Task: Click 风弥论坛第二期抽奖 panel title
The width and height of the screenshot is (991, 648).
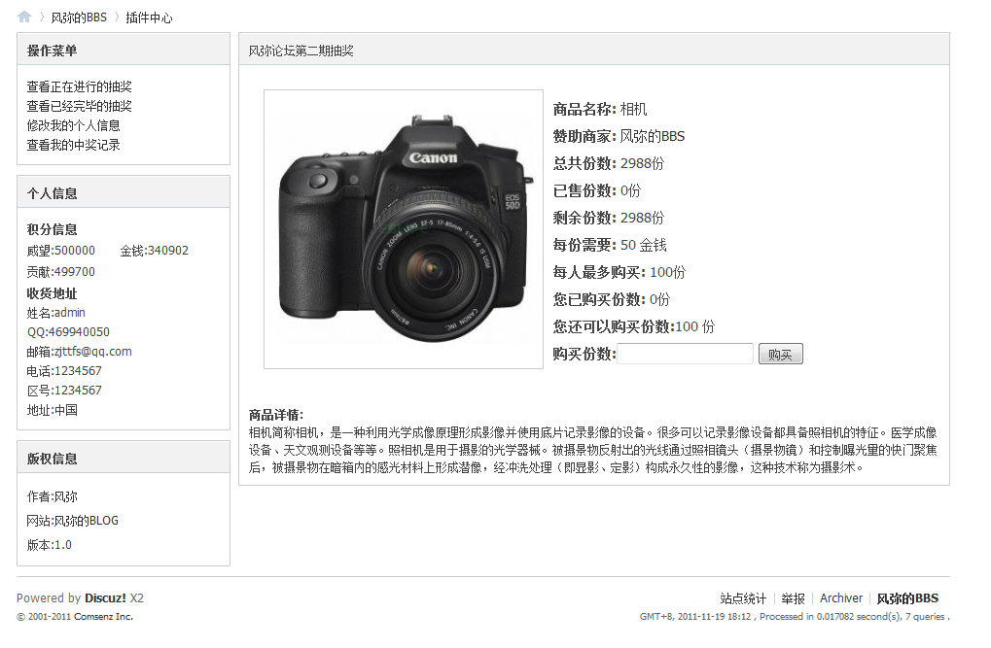Action: point(301,51)
